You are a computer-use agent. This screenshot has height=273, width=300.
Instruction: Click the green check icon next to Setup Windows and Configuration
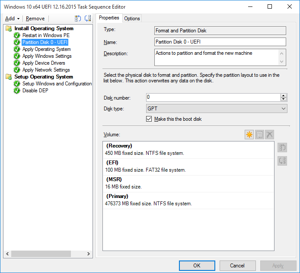[x=17, y=84]
